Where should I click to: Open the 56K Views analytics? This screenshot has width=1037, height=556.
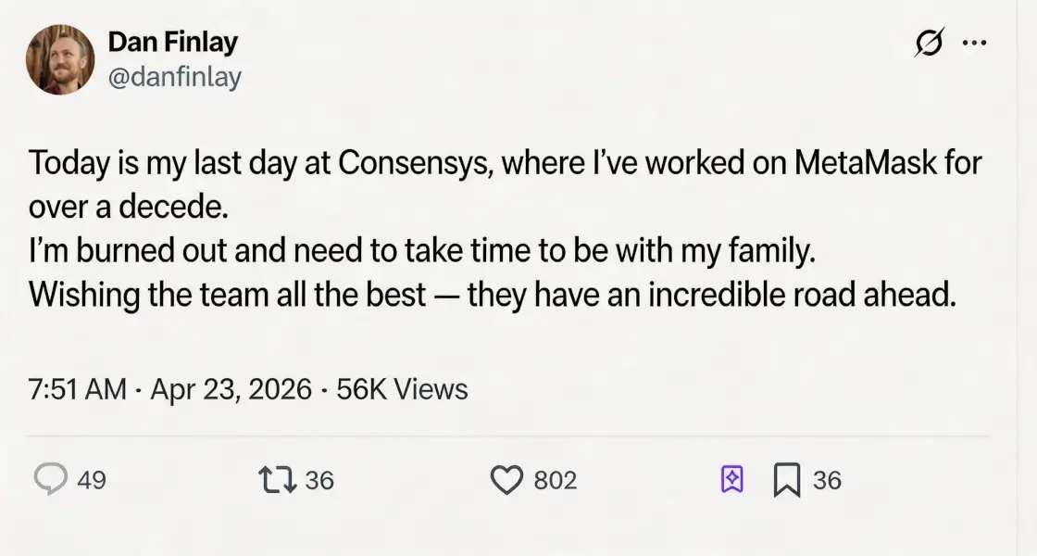(x=402, y=389)
